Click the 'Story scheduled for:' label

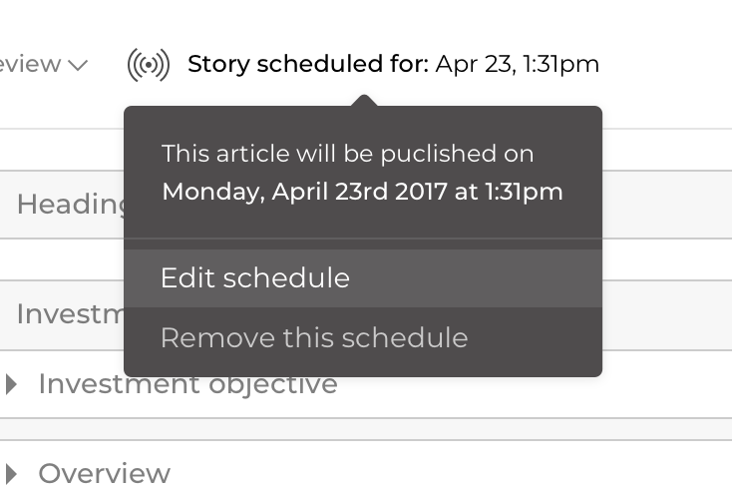(x=308, y=65)
